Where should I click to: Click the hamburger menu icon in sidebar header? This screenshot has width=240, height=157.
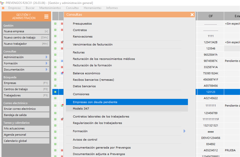(x=46, y=17)
